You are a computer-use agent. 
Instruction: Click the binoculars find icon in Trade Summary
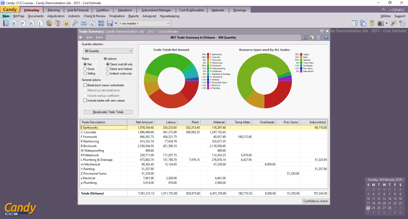pos(305,37)
